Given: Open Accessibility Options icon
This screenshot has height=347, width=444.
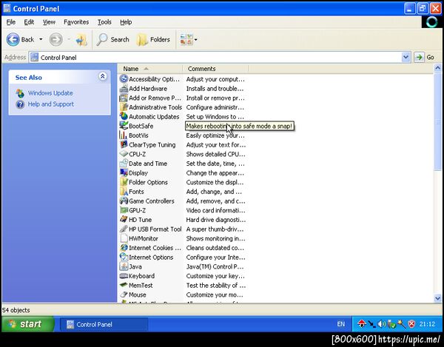Looking at the screenshot, I should pyautogui.click(x=124, y=79).
